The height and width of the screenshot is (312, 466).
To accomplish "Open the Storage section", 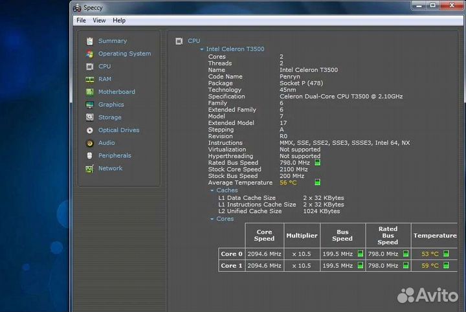I will pos(109,118).
